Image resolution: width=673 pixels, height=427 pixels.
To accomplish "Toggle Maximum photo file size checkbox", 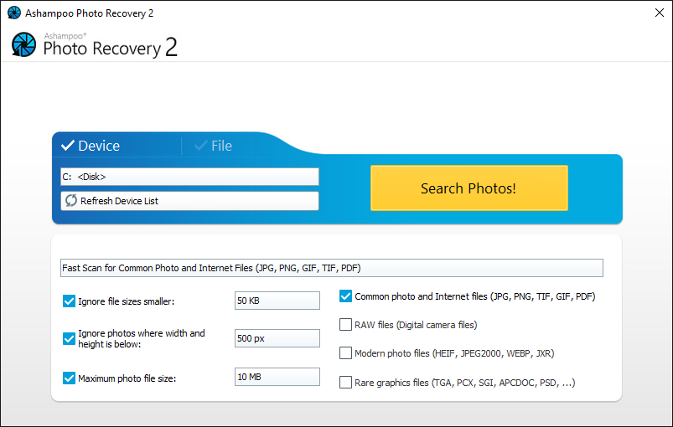I will tap(69, 378).
